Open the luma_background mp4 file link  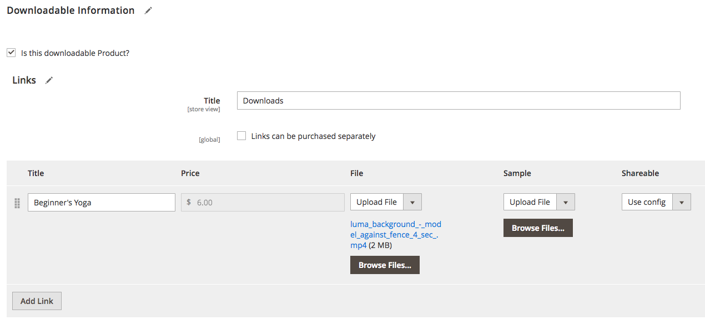pos(395,234)
